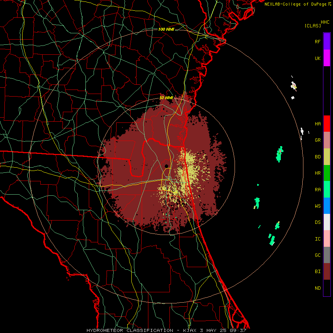The image size is (333, 333).
Task: Click the IC legend label
Action: coord(317,239)
